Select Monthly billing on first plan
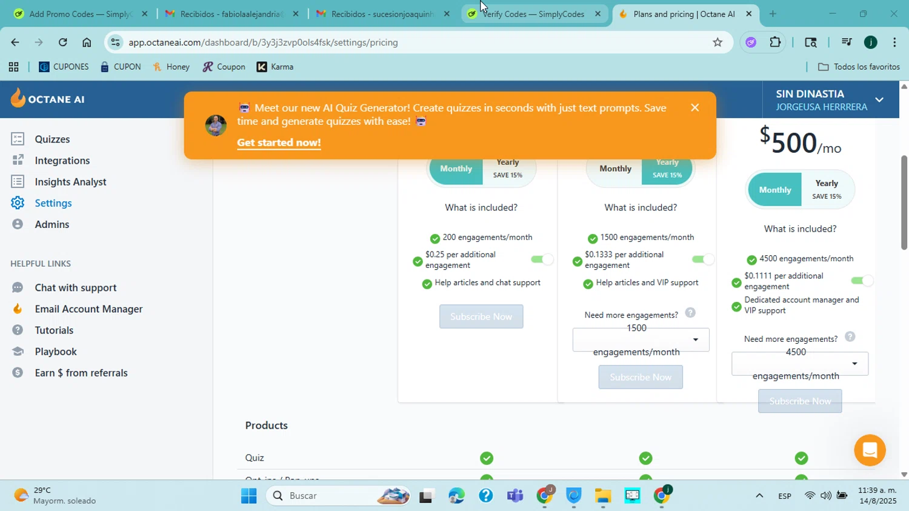909x511 pixels. point(456,169)
